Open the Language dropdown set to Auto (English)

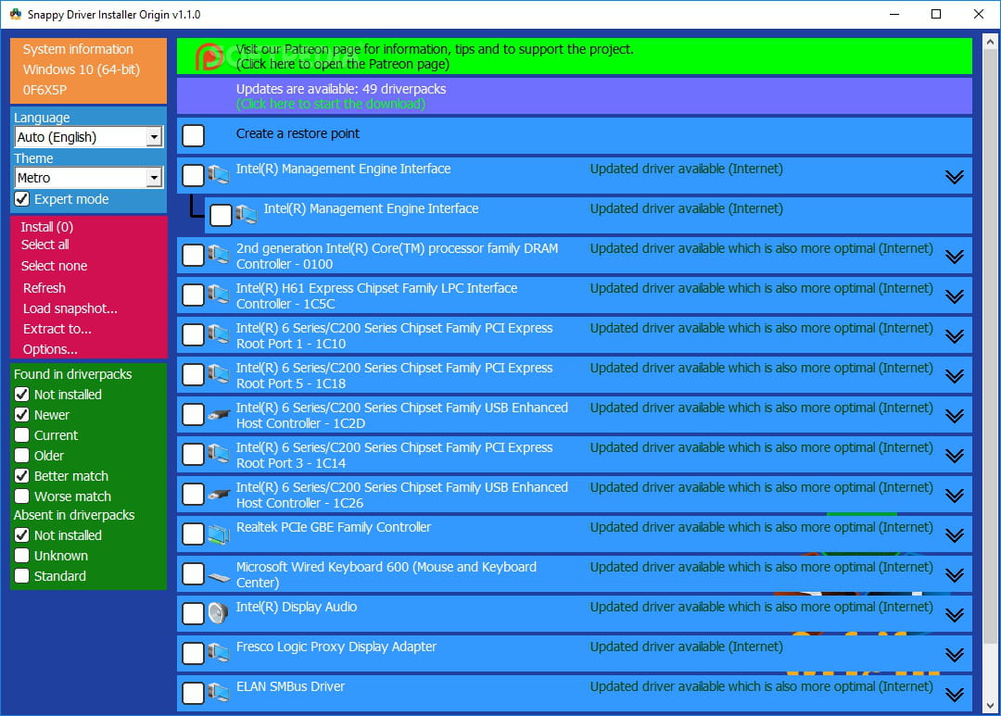coord(154,137)
